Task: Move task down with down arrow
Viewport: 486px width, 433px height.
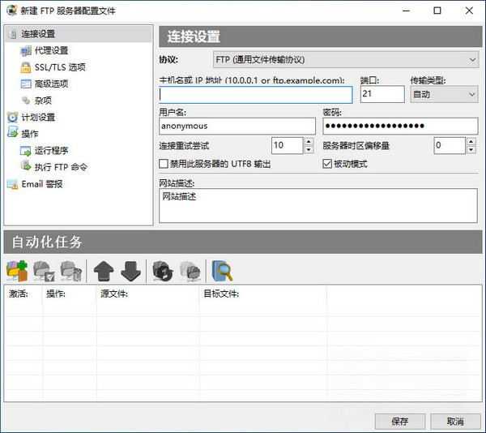Action: tap(130, 271)
